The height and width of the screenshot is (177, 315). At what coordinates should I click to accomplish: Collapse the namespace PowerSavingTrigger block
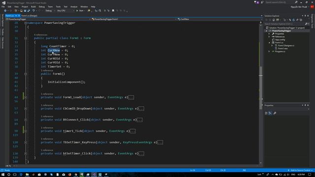(26, 23)
